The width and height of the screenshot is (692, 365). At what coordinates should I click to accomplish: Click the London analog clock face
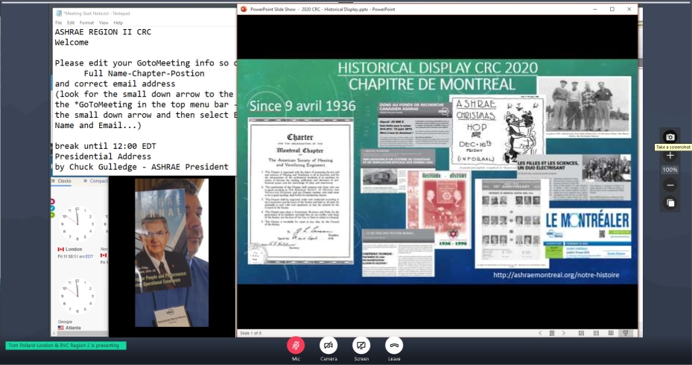coord(77,223)
